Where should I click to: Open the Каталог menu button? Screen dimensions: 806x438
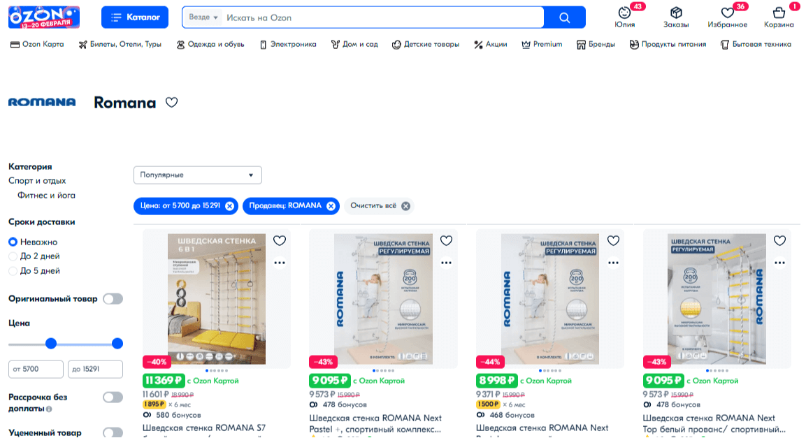click(x=135, y=17)
